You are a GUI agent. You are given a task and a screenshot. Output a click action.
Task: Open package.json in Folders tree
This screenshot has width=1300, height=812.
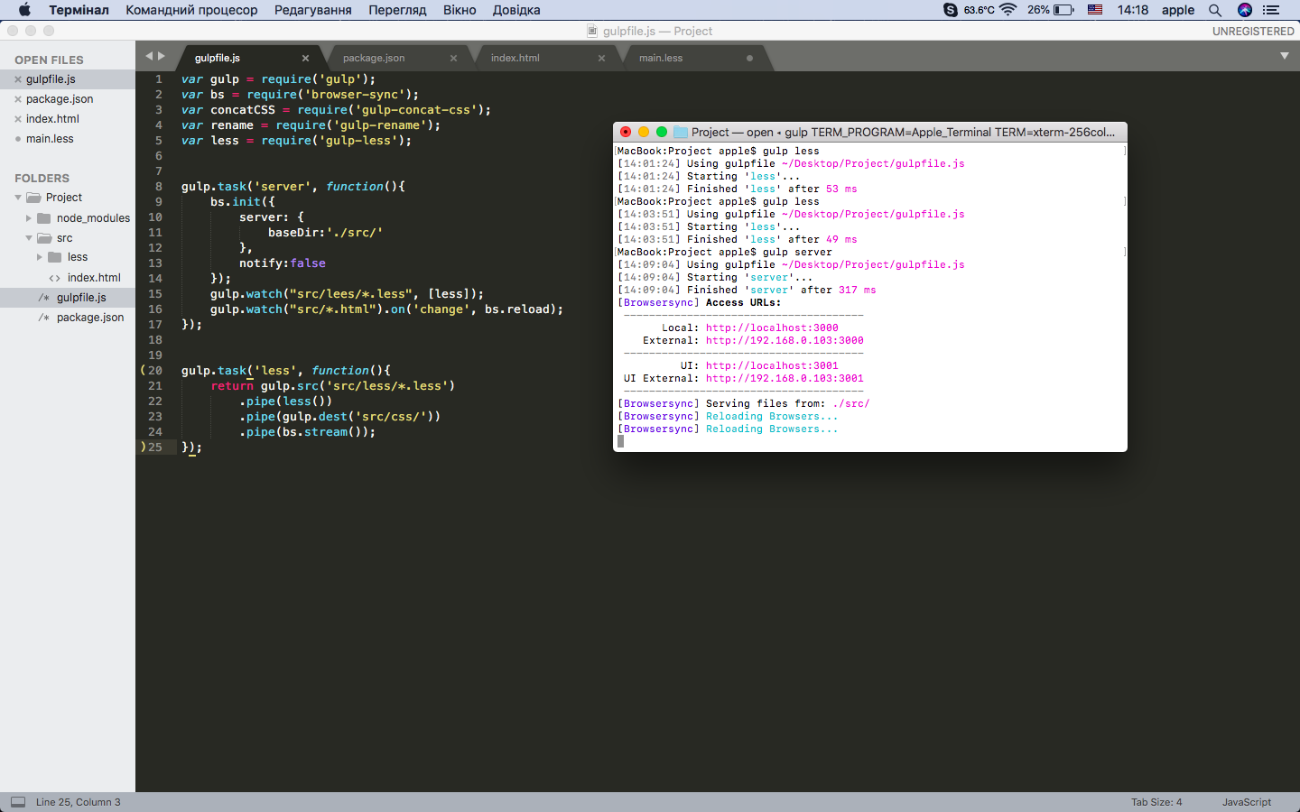click(90, 318)
